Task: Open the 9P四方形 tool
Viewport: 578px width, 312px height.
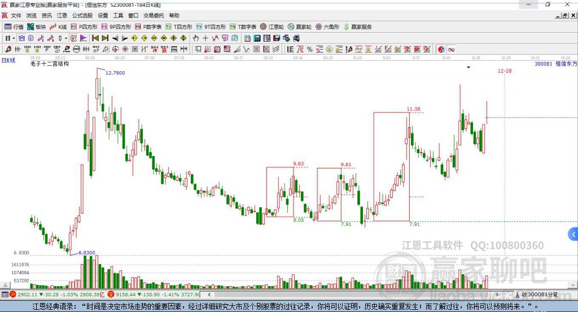Action: point(116,27)
